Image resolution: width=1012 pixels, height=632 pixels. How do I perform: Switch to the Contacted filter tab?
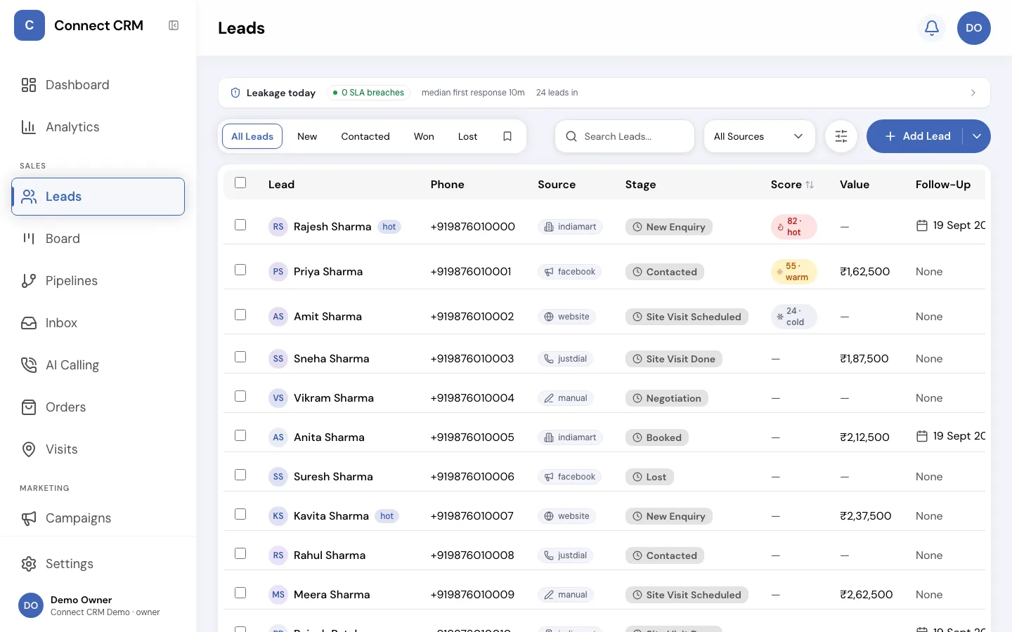[365, 136]
